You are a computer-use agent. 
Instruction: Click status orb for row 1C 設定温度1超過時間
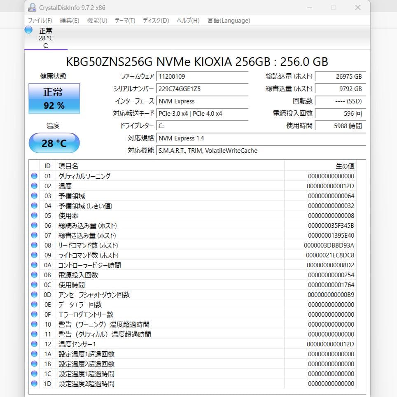point(34,374)
